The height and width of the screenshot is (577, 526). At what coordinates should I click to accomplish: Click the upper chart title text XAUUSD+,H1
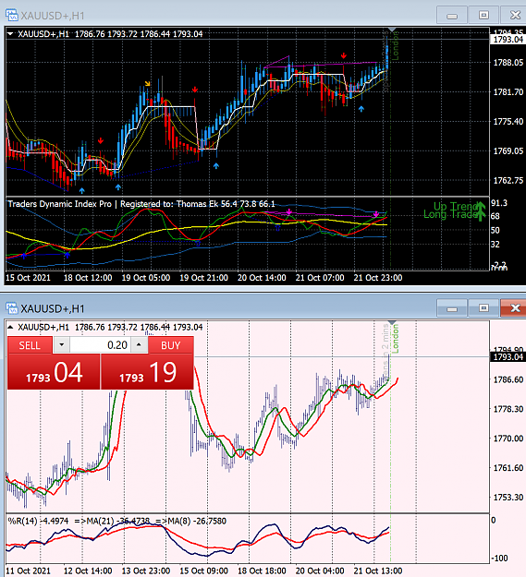[x=53, y=16]
